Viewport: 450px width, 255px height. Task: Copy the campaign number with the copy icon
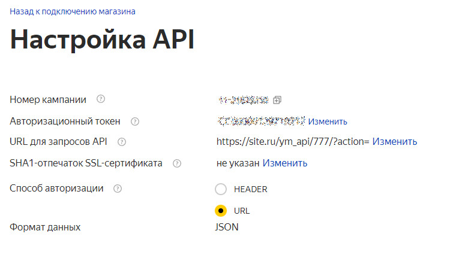click(277, 99)
